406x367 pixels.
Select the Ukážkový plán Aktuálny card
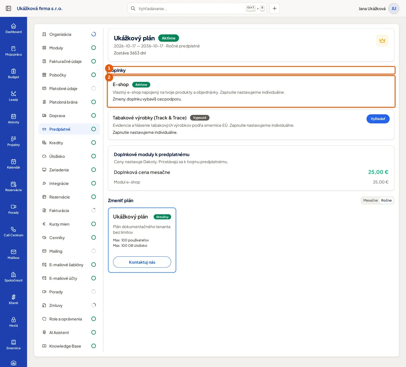[142, 240]
